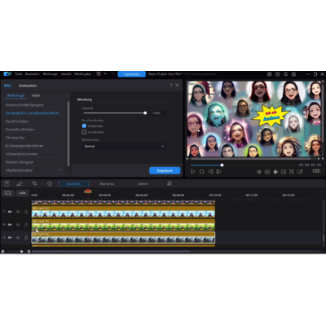Click the blue Exportieren button
The width and height of the screenshot is (326, 326).
pyautogui.click(x=132, y=74)
